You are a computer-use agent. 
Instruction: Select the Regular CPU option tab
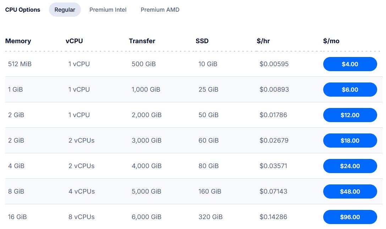pyautogui.click(x=65, y=10)
